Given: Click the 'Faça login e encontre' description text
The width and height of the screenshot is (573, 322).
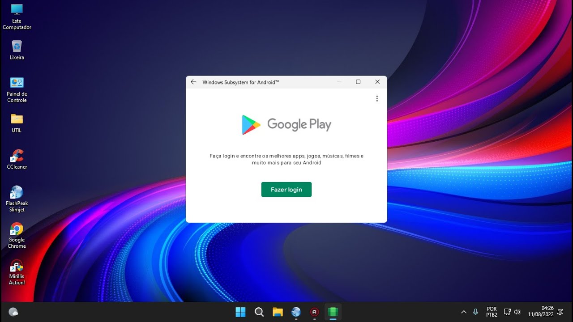Looking at the screenshot, I should point(286,159).
